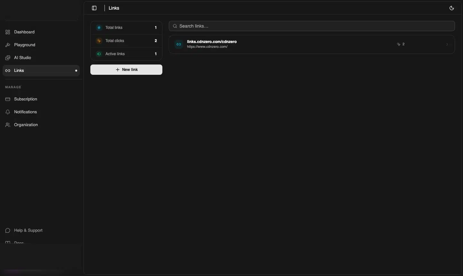Click the https://www.cdnzero.com/ destination URL
The image size is (463, 276).
pyautogui.click(x=207, y=47)
